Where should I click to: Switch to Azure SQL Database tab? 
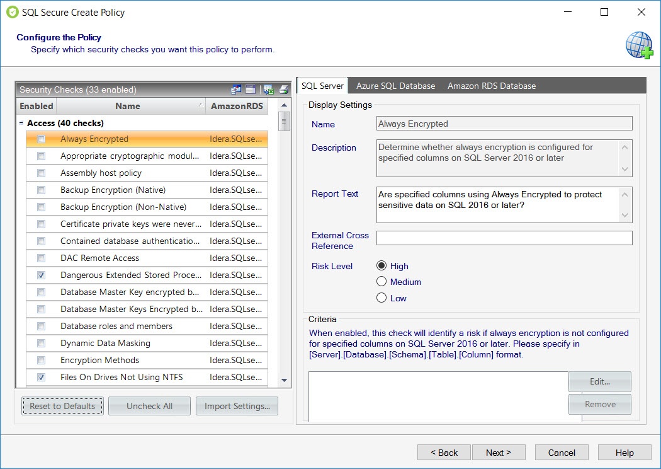395,86
